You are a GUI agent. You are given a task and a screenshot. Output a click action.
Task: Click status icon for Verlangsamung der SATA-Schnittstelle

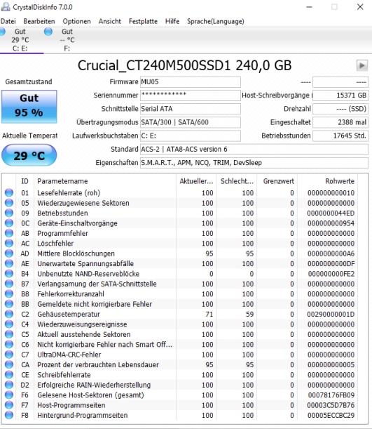(9, 284)
